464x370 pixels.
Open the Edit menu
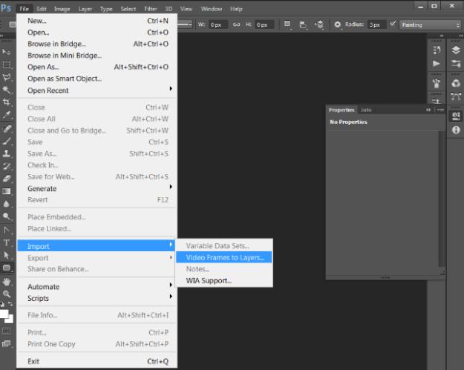[42, 9]
